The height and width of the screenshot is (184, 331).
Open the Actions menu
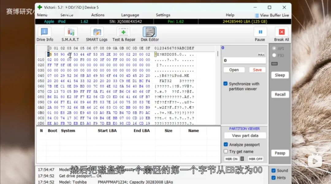point(98,15)
